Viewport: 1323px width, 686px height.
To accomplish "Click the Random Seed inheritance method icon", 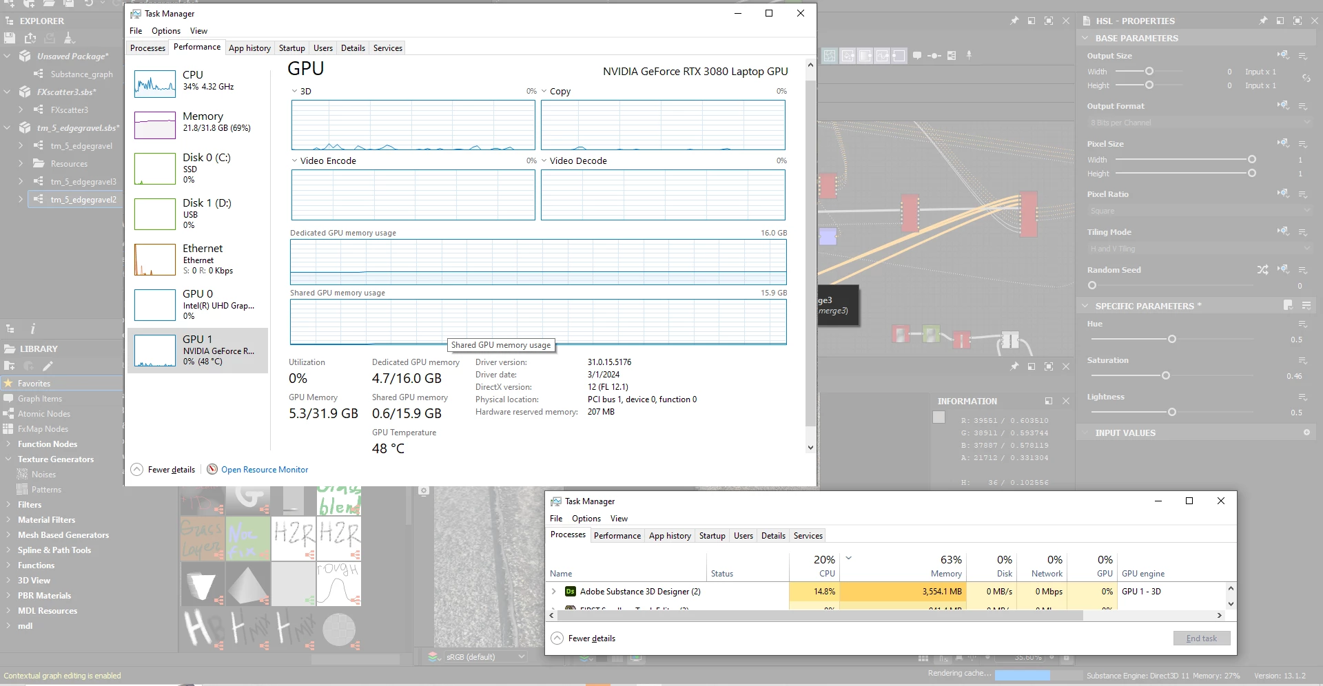I will (1283, 269).
